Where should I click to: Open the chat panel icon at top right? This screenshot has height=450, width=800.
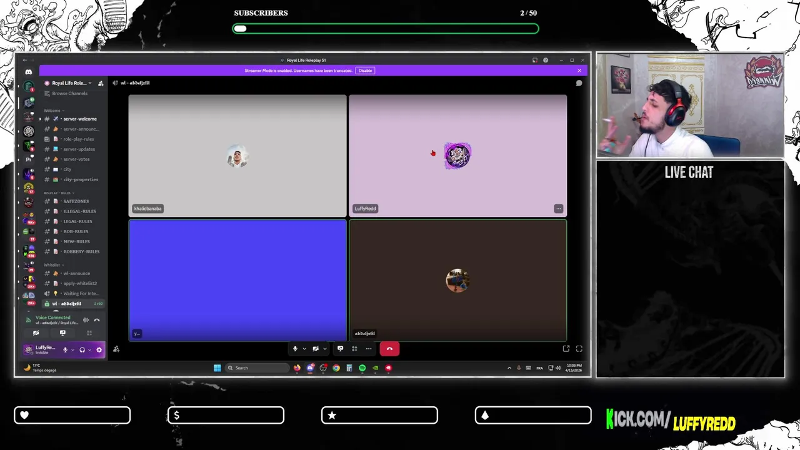579,83
